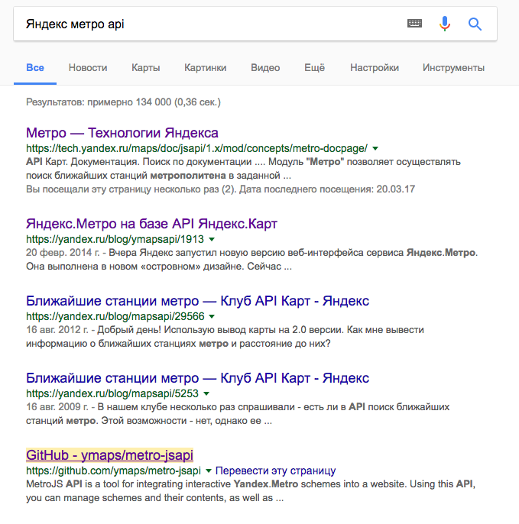
Task: Open the 'Карты' tab
Action: [146, 68]
